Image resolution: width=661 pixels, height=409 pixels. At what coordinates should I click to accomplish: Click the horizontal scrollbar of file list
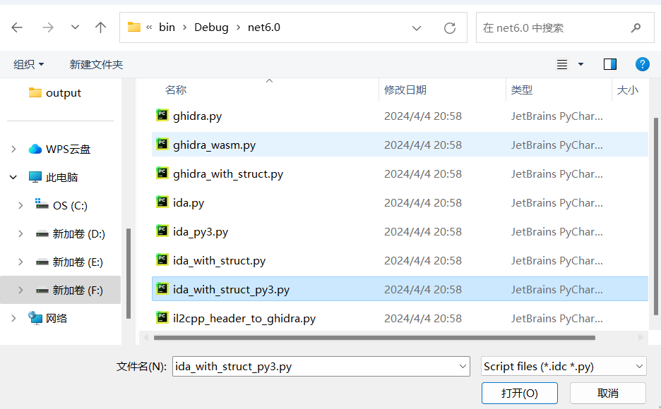click(374, 338)
